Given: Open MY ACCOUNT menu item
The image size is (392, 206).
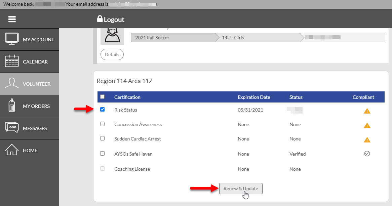Looking at the screenshot, I should coord(30,40).
